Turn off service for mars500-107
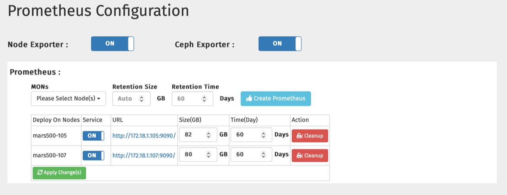Viewport: 507px width, 195px height. (93, 155)
